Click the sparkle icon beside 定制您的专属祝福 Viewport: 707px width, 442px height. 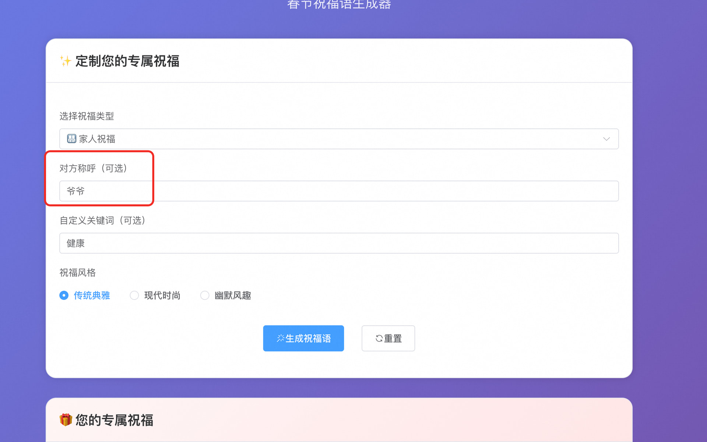66,61
